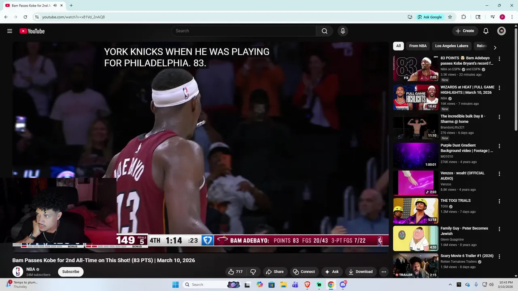
Task: Click the Share button
Action: pos(274,272)
